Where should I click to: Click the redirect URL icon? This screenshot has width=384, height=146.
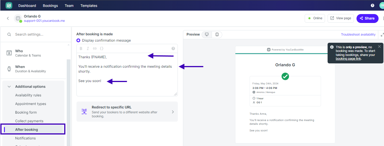(x=84, y=112)
